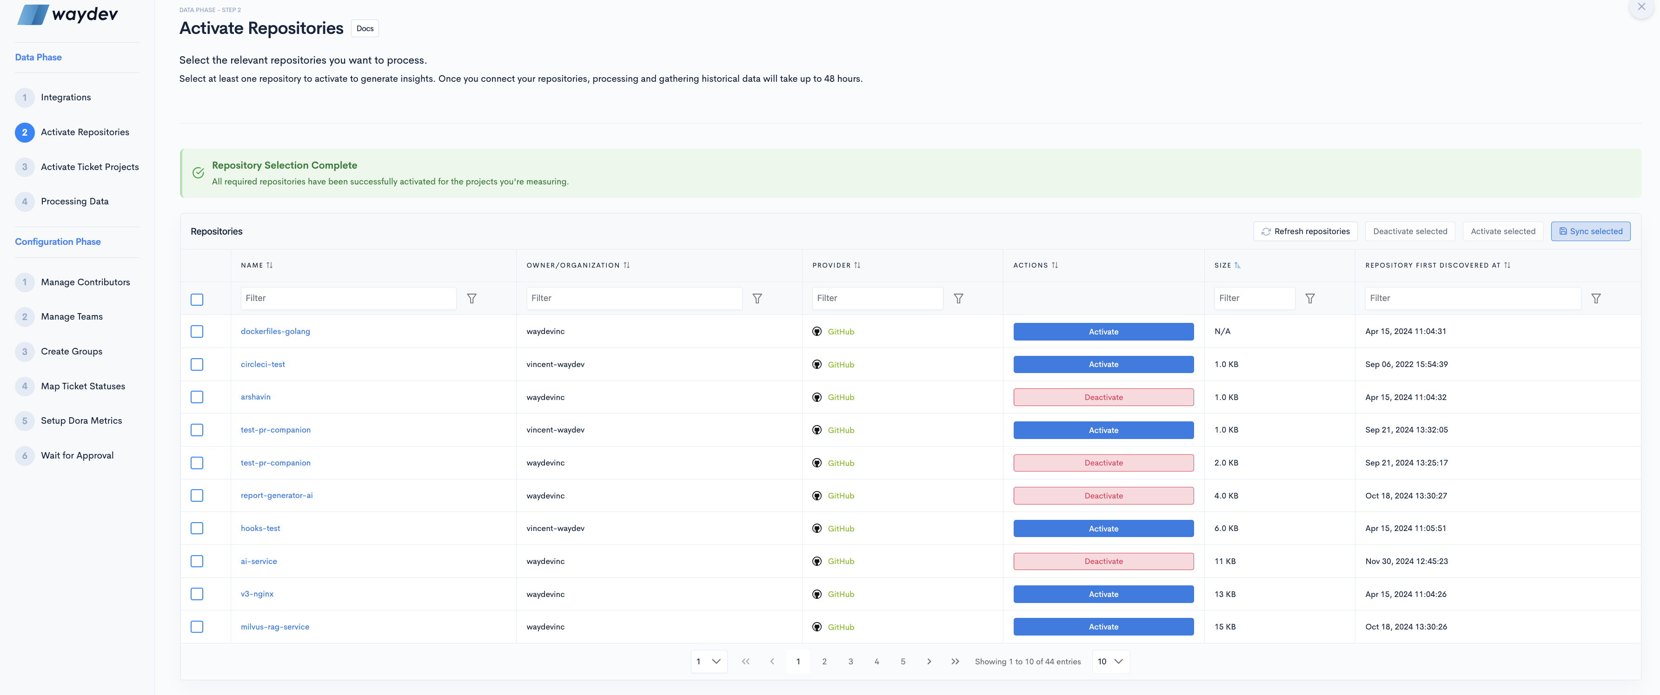1660x695 pixels.
Task: Sort by Name column sort icon
Action: click(269, 265)
